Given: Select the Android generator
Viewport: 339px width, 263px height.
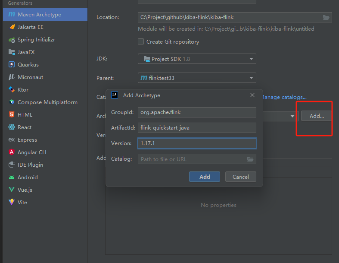Looking at the screenshot, I should click(45, 177).
